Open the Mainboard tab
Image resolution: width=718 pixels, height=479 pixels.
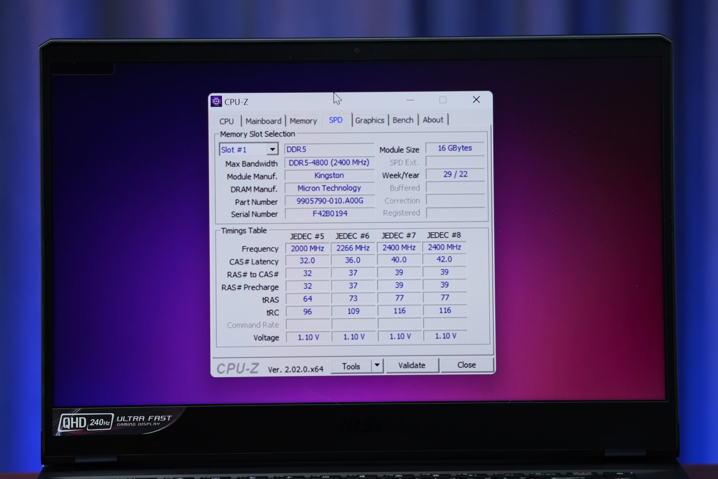coord(263,121)
